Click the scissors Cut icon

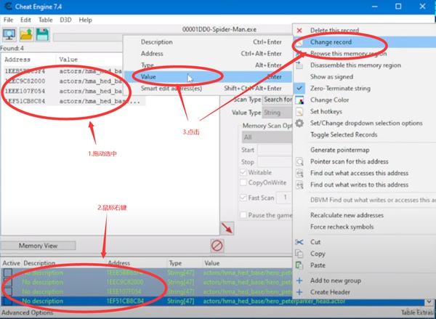pos(299,242)
